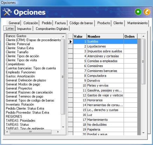153x145 pixels.
Task: Switch to the Comprobantes Digitales tab
Action: [x=52, y=29]
